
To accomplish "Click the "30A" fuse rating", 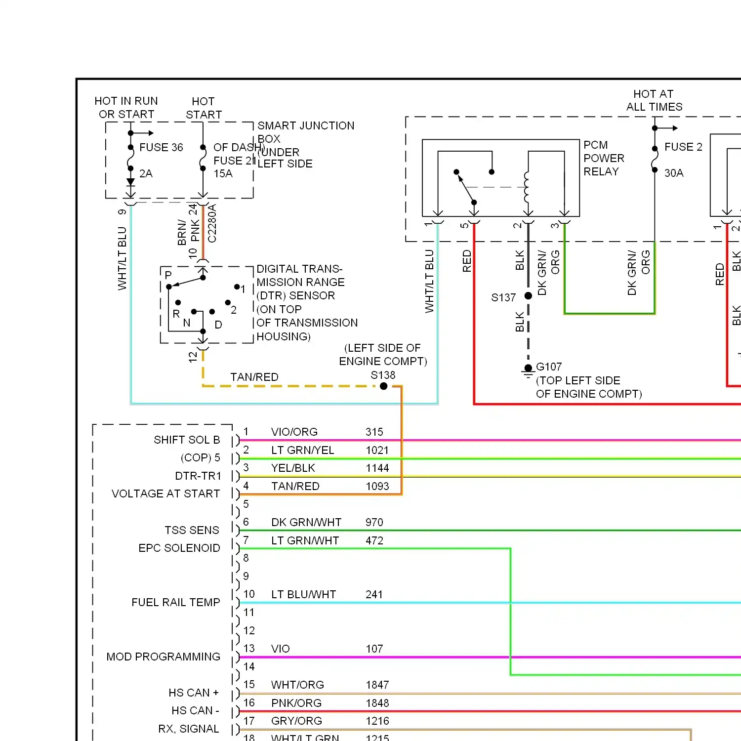I will (674, 173).
